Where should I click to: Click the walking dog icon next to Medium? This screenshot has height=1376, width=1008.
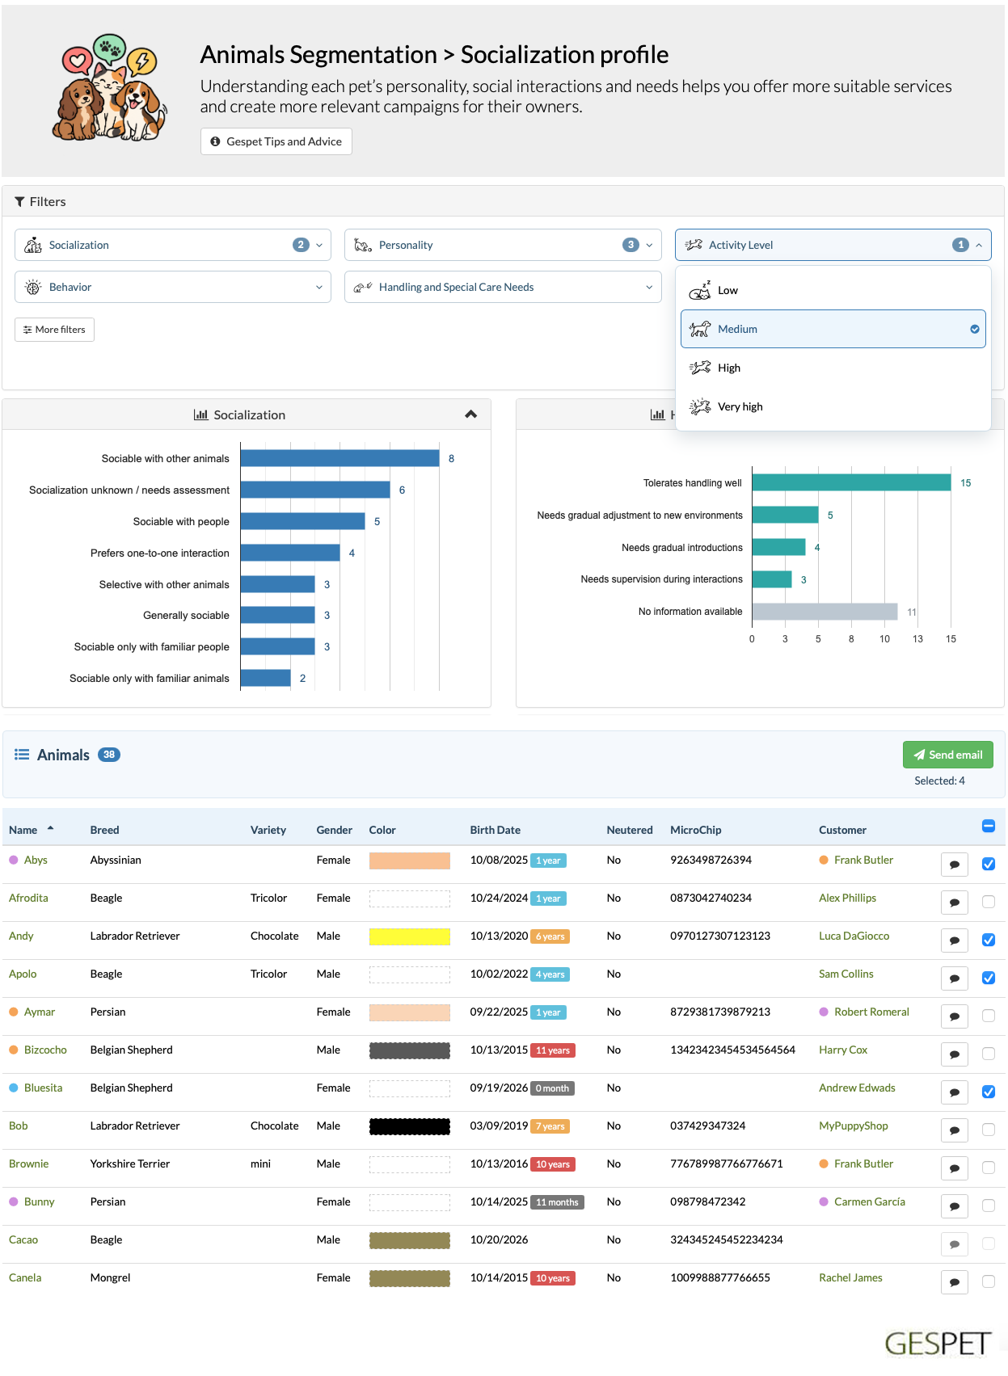click(x=700, y=329)
